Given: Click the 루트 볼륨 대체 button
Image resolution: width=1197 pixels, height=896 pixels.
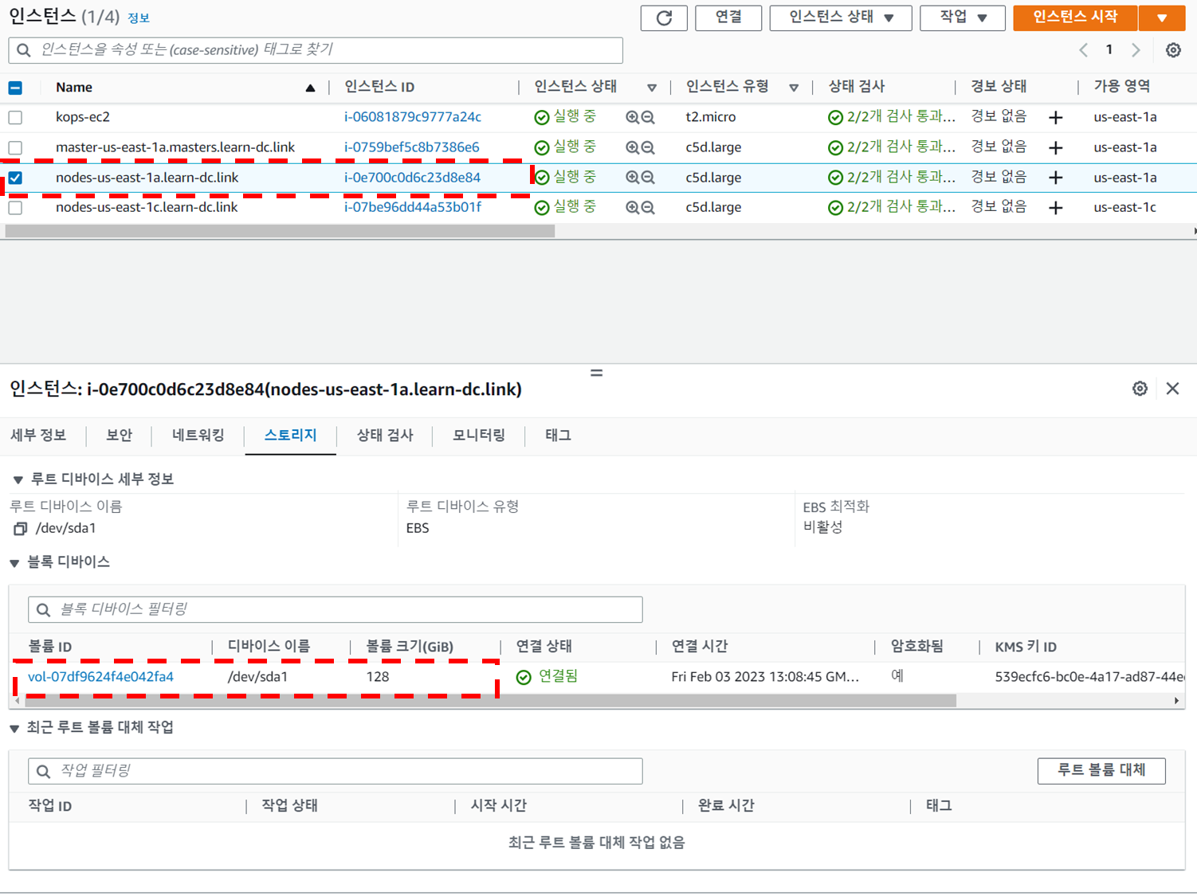Looking at the screenshot, I should (1101, 770).
